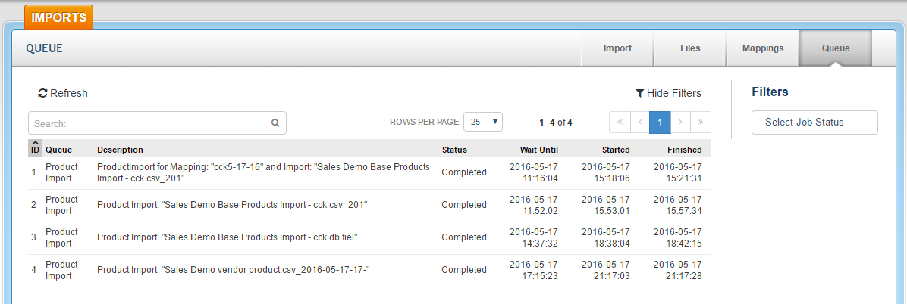Switch to the Import tab
907x304 pixels.
(617, 48)
